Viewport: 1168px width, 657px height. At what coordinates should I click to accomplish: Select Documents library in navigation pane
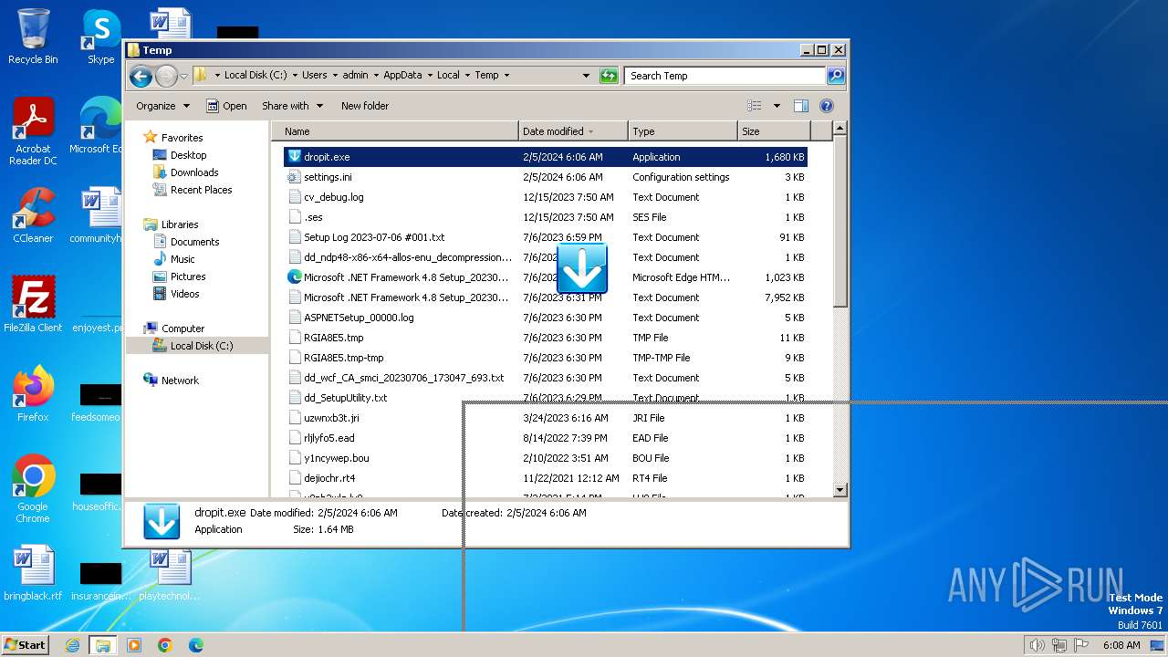click(x=194, y=242)
